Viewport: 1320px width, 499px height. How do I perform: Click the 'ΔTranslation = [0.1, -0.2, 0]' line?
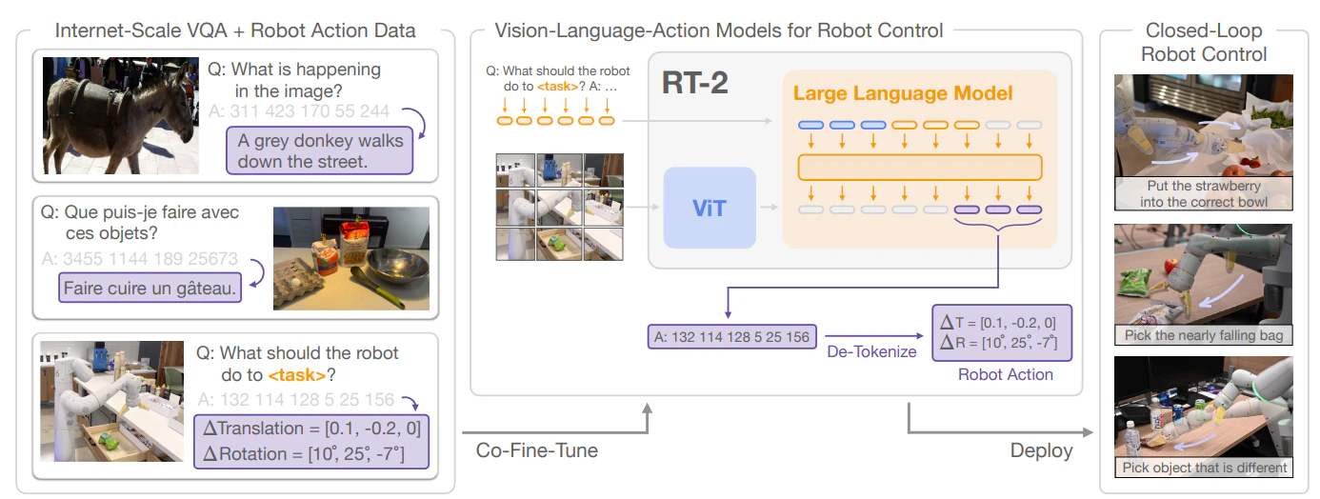click(x=311, y=427)
